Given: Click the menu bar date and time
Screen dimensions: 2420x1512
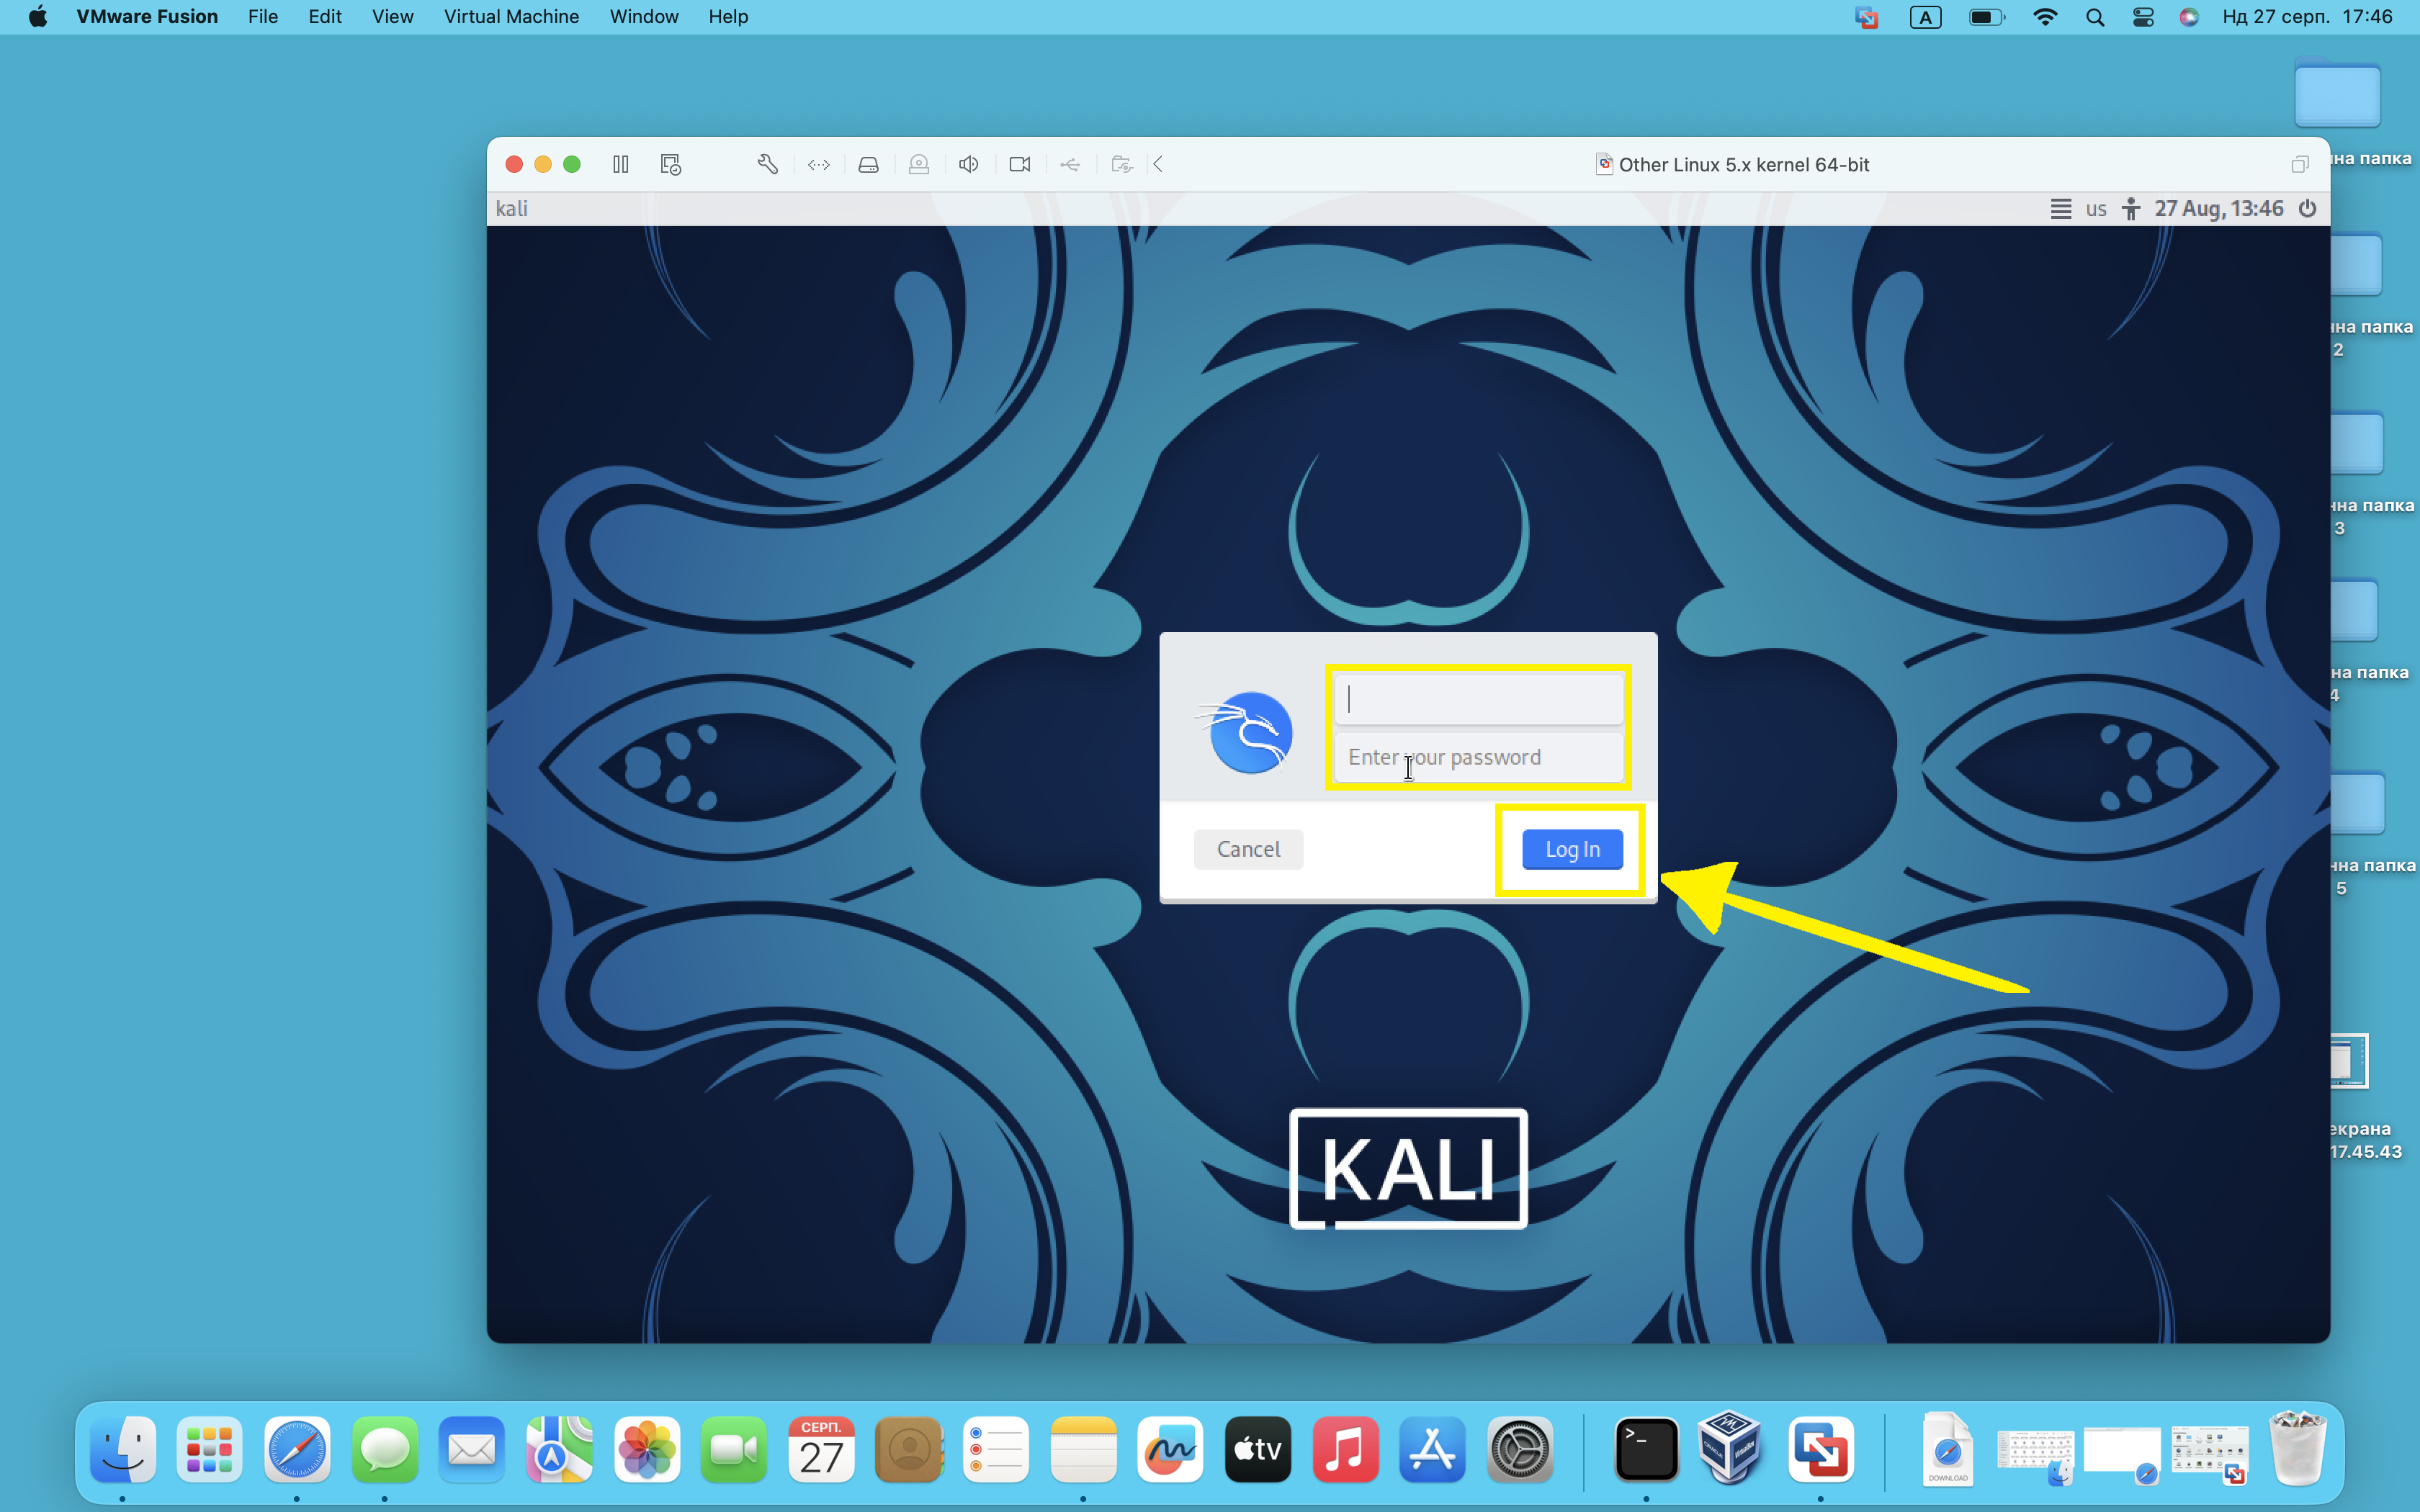Looking at the screenshot, I should (2307, 17).
